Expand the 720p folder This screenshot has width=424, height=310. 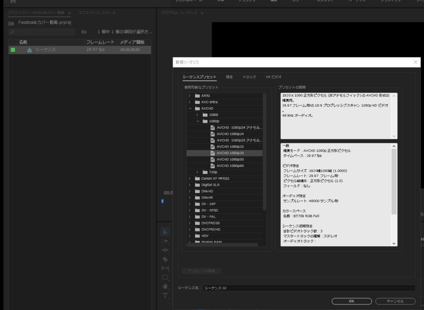[197, 172]
